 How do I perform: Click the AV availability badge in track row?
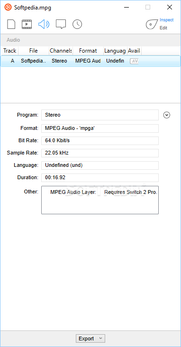134,61
